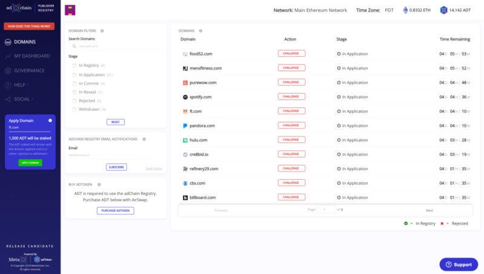The height and width of the screenshot is (274, 484).
Task: Click the Buy adToken info icon
Action: tap(99, 185)
